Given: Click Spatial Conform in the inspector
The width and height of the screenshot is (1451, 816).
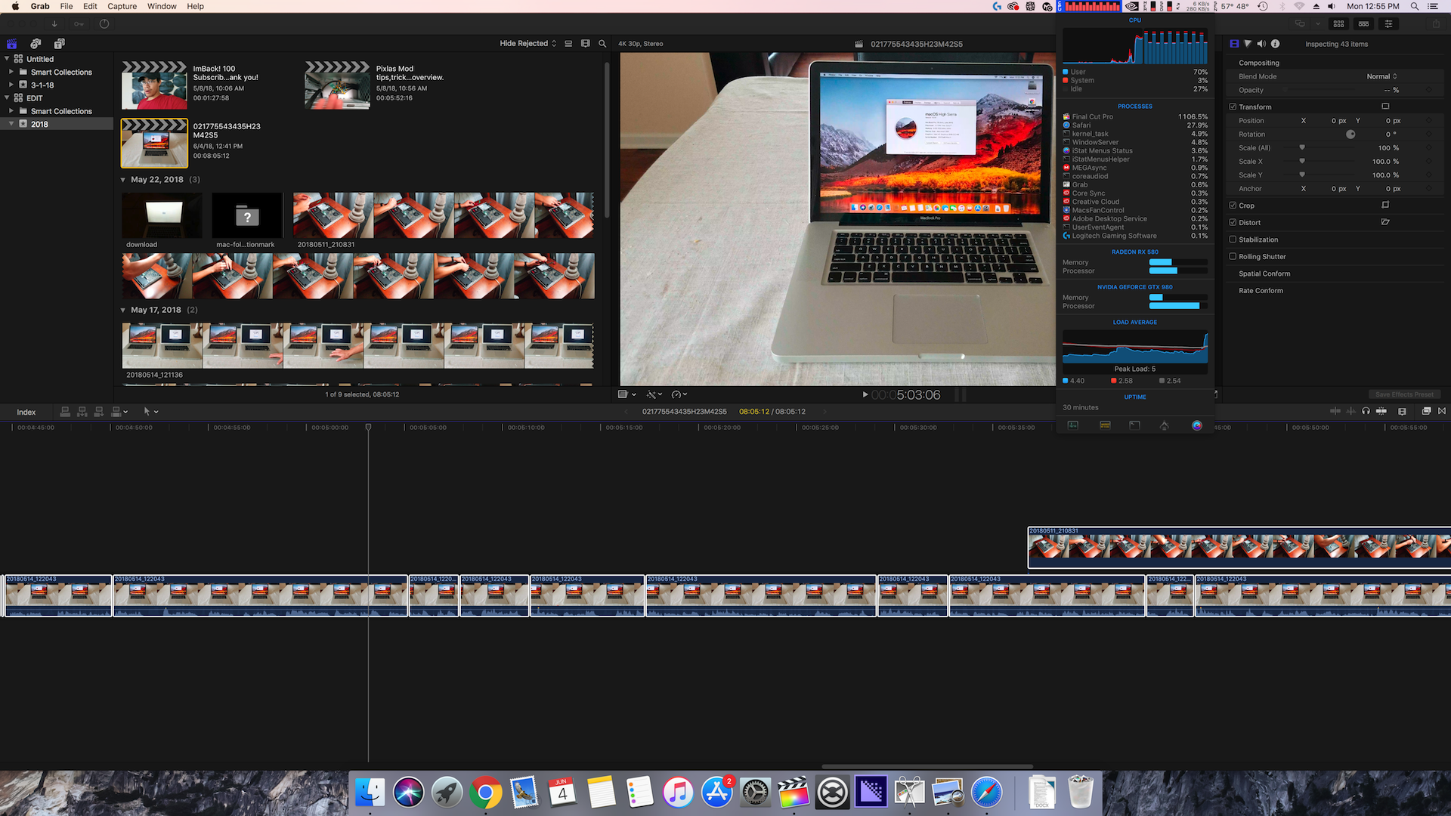Looking at the screenshot, I should [1264, 274].
